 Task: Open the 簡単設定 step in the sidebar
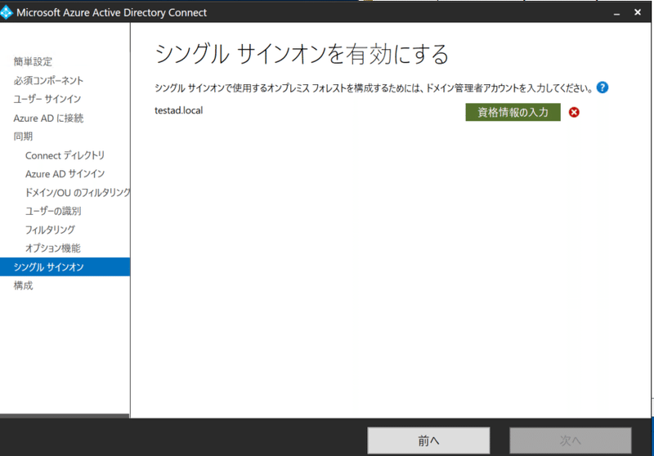[33, 61]
